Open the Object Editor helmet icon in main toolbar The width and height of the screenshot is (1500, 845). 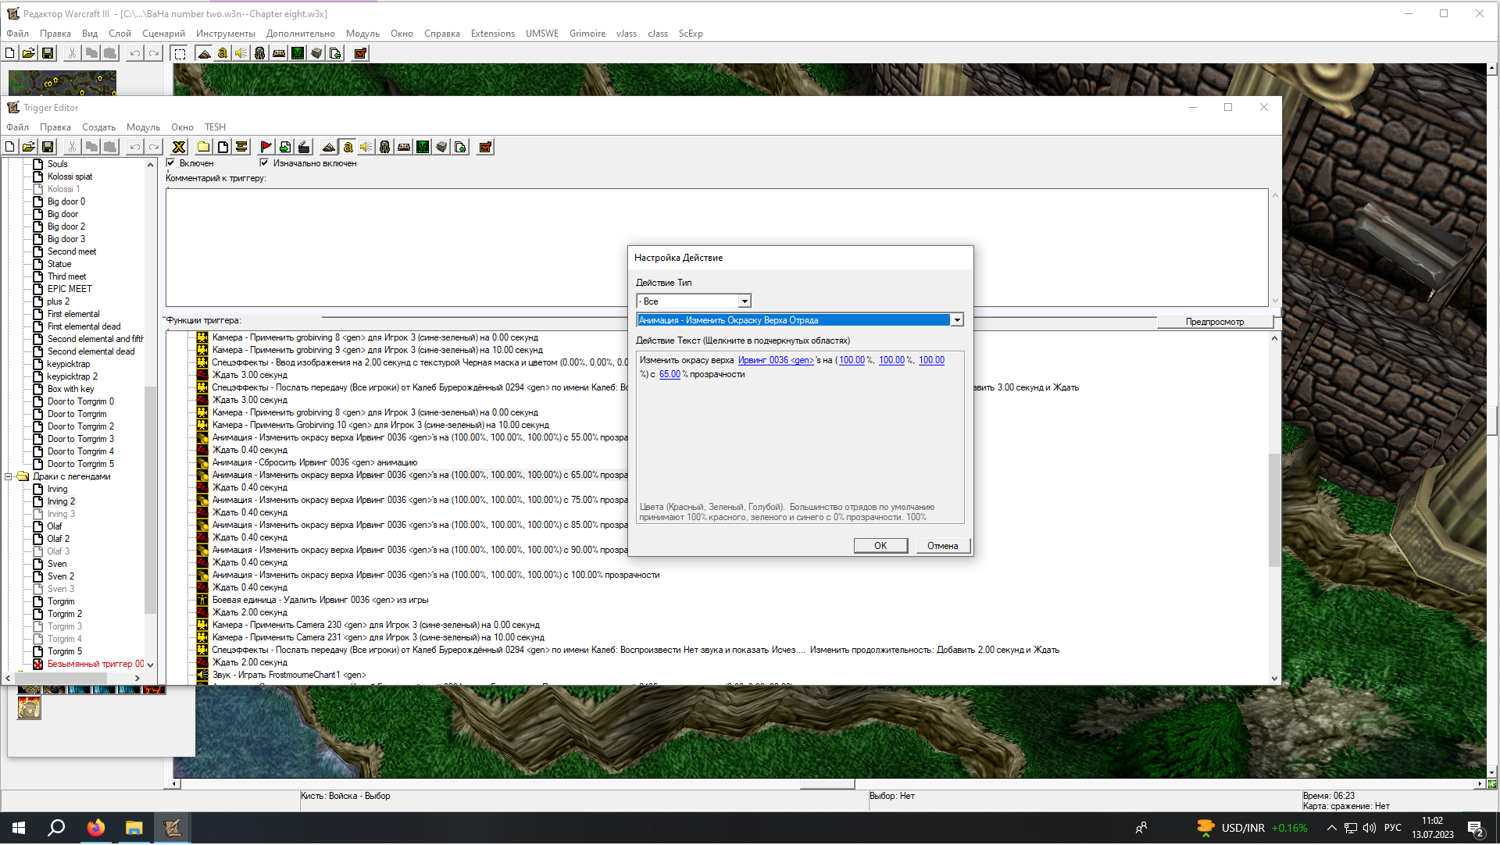(x=259, y=54)
